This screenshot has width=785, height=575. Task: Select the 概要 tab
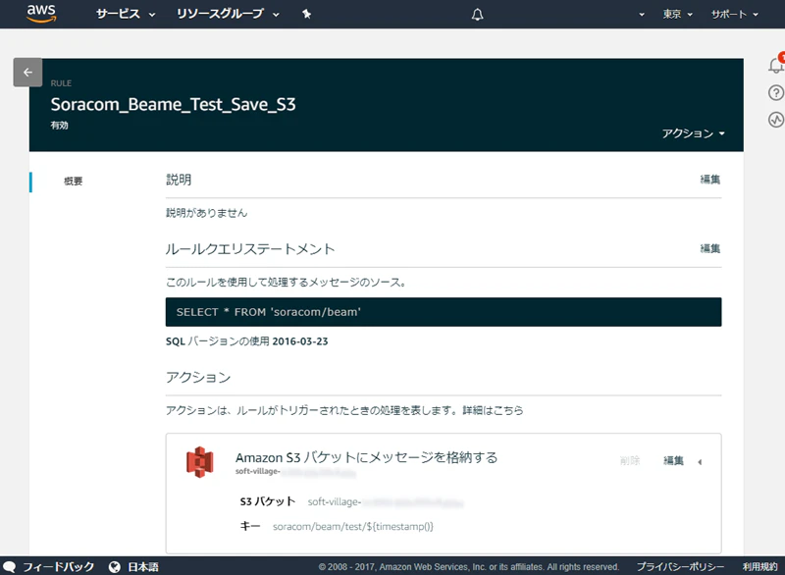73,182
